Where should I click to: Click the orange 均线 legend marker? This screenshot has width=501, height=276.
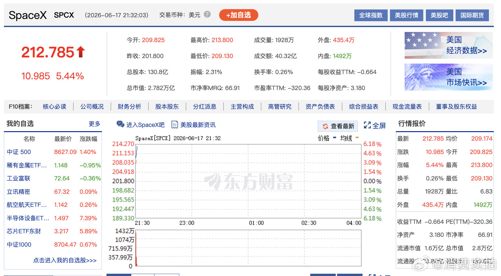(357, 138)
